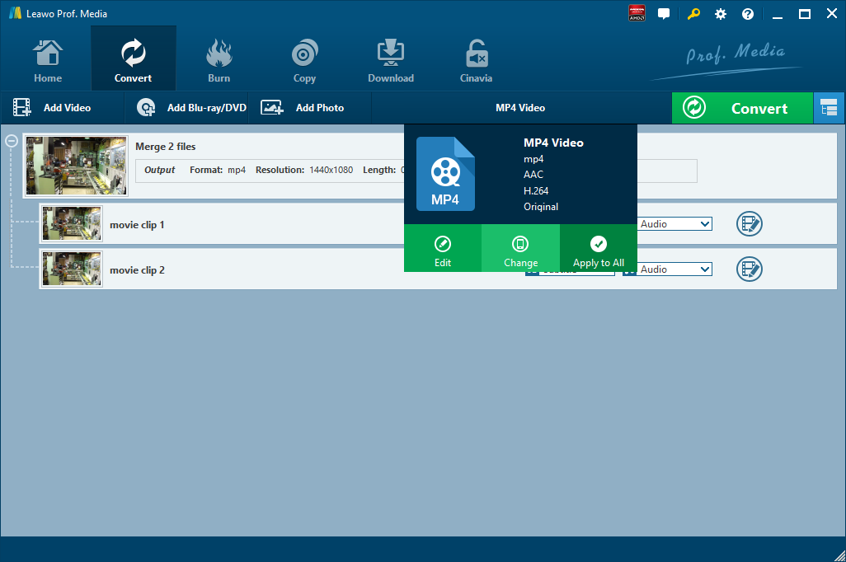Click the MP4 Video profile button
This screenshot has height=562, width=846.
click(520, 108)
